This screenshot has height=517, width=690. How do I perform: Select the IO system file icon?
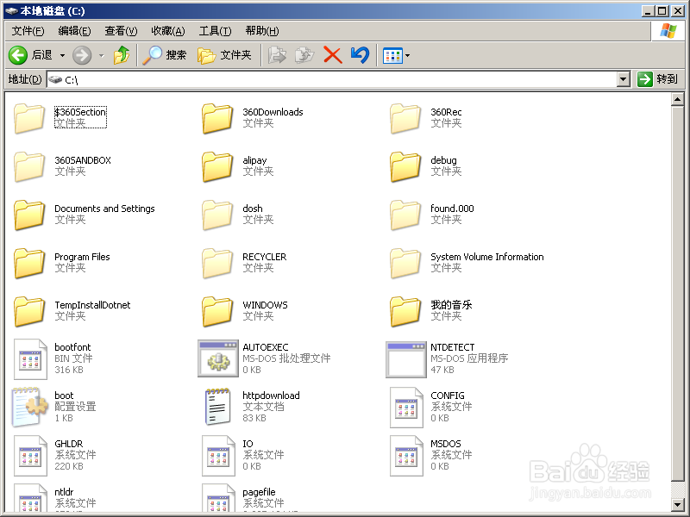(218, 456)
